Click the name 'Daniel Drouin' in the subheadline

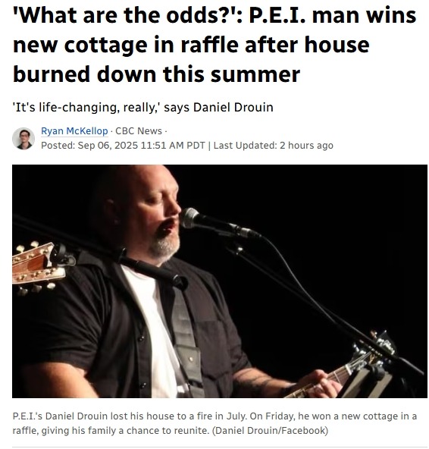pos(233,108)
